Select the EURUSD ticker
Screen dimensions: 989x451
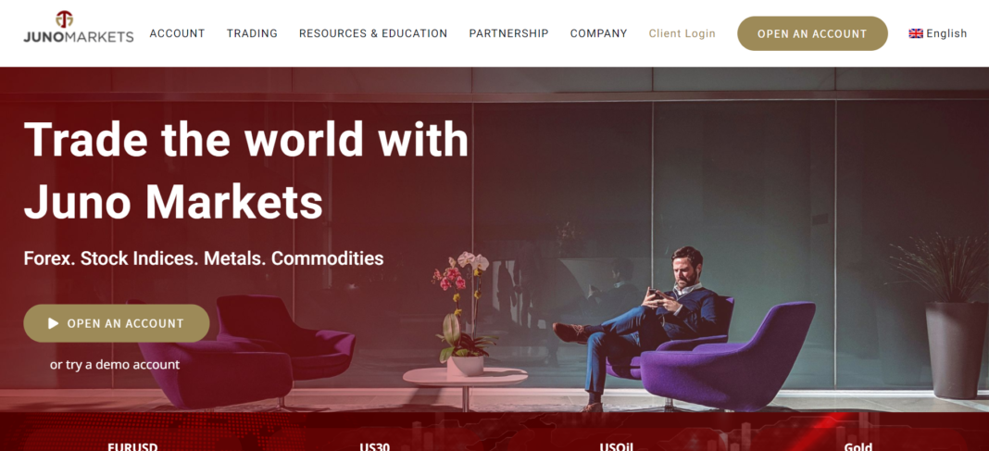(x=132, y=446)
